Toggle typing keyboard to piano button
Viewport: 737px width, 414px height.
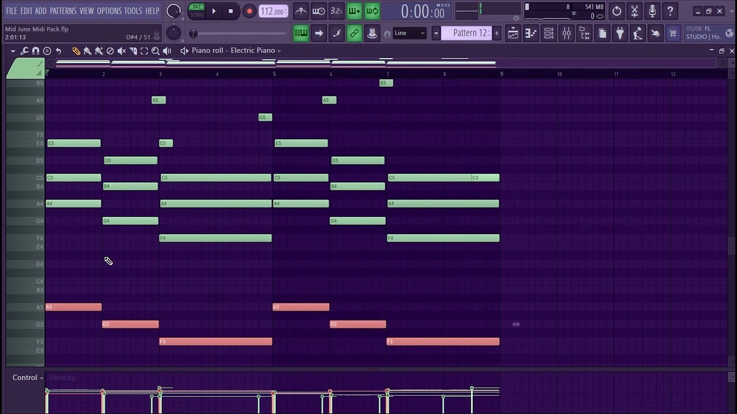[x=301, y=33]
